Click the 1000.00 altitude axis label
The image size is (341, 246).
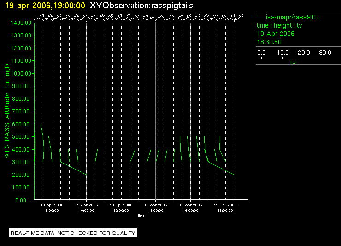pyautogui.click(x=21, y=73)
